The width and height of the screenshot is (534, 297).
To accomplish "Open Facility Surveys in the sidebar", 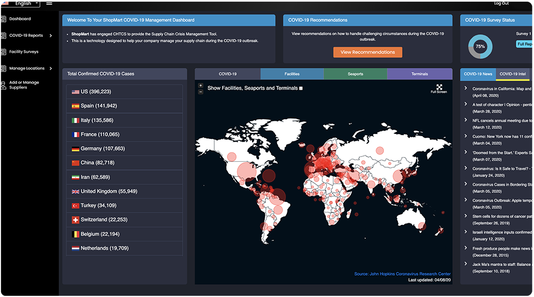I will 24,52.
